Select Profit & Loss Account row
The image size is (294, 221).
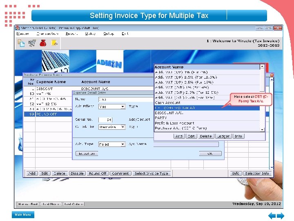coord(207,123)
